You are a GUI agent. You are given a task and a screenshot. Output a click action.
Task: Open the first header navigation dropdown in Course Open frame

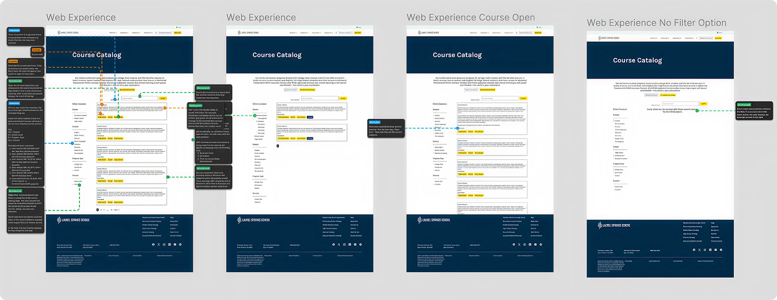click(473, 32)
